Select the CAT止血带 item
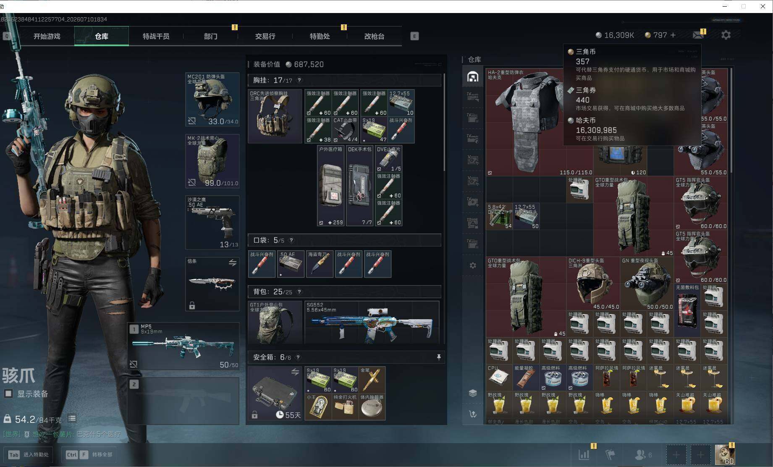This screenshot has height=467, width=773. (x=346, y=129)
